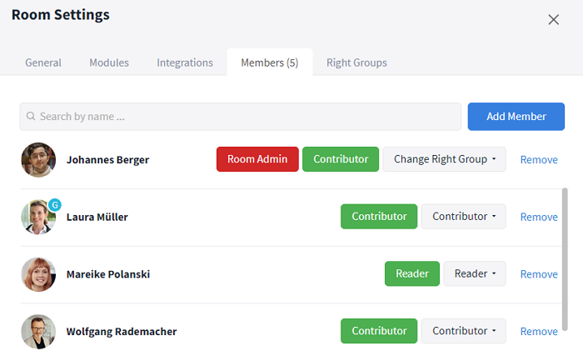This screenshot has width=583, height=361.
Task: Click Remove link for Mareike Polanski
Action: 539,274
